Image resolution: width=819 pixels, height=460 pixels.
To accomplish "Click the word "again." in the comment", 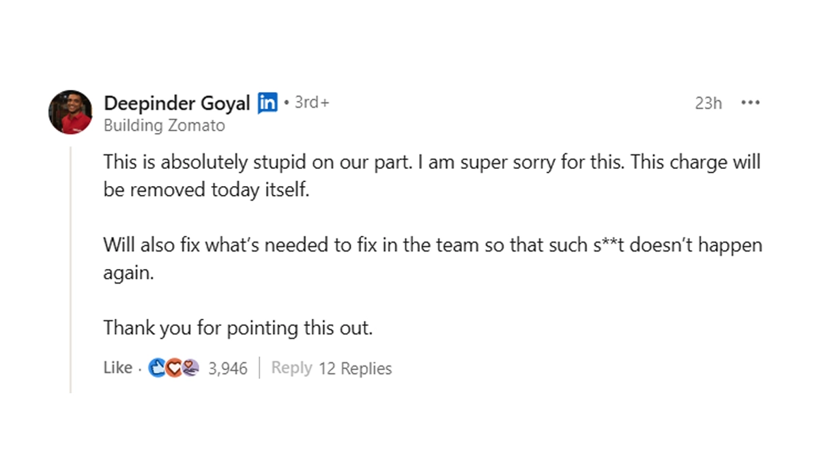I will pos(127,273).
